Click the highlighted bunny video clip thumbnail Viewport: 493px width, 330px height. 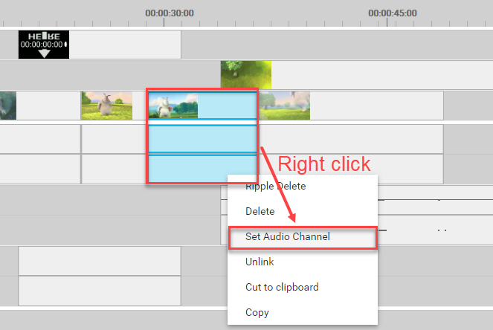pyautogui.click(x=173, y=106)
